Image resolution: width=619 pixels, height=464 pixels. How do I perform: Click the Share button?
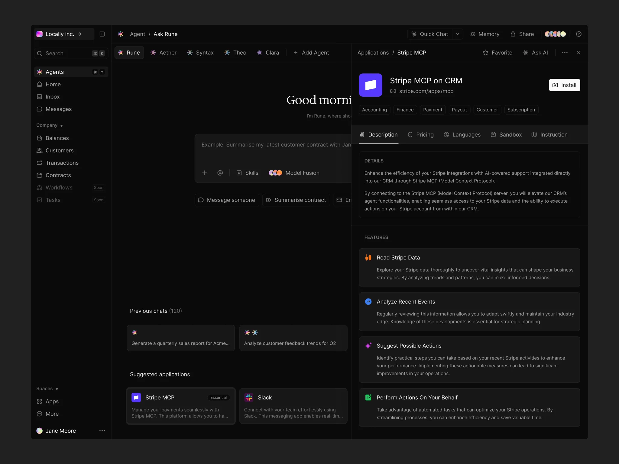(522, 34)
